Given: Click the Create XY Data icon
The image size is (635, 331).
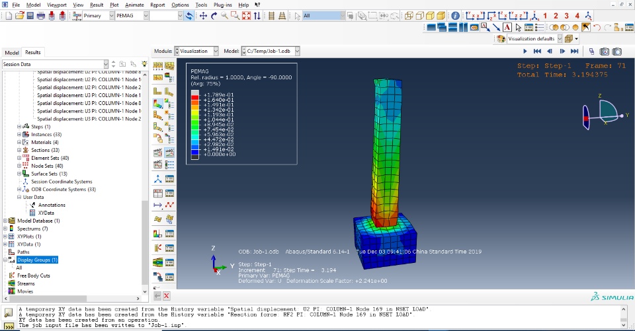Looking at the screenshot, I should (x=158, y=193).
